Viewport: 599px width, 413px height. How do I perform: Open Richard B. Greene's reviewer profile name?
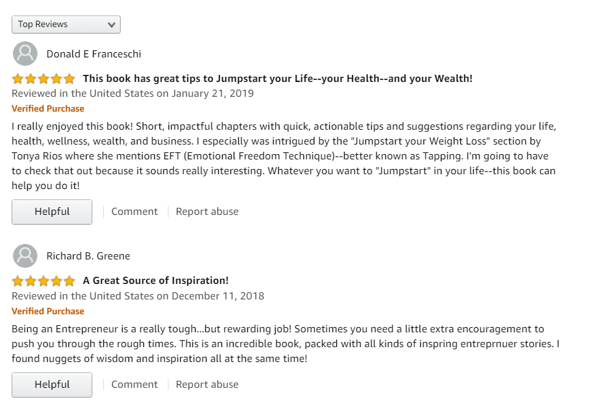tap(88, 256)
